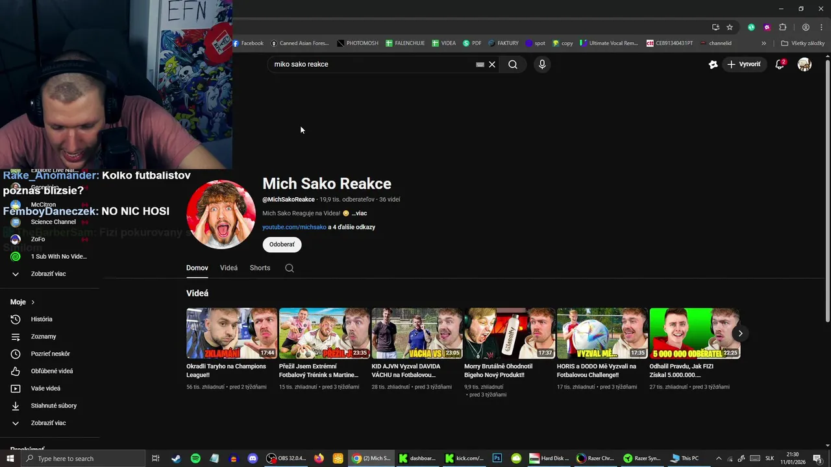
Task: Click the channel search magnifier icon
Action: [290, 268]
